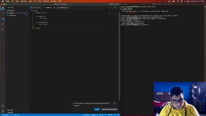Open the Run and Debug view
This screenshot has width=206, height=116.
(3, 24)
